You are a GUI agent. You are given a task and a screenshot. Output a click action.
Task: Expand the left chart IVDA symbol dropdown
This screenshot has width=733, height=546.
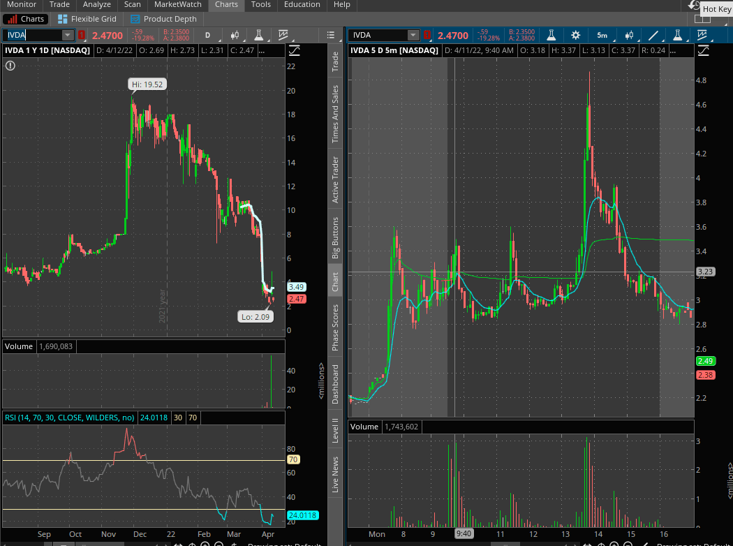tap(67, 35)
